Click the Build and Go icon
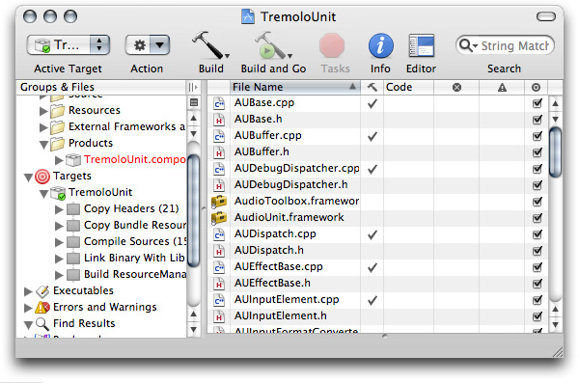 point(272,45)
